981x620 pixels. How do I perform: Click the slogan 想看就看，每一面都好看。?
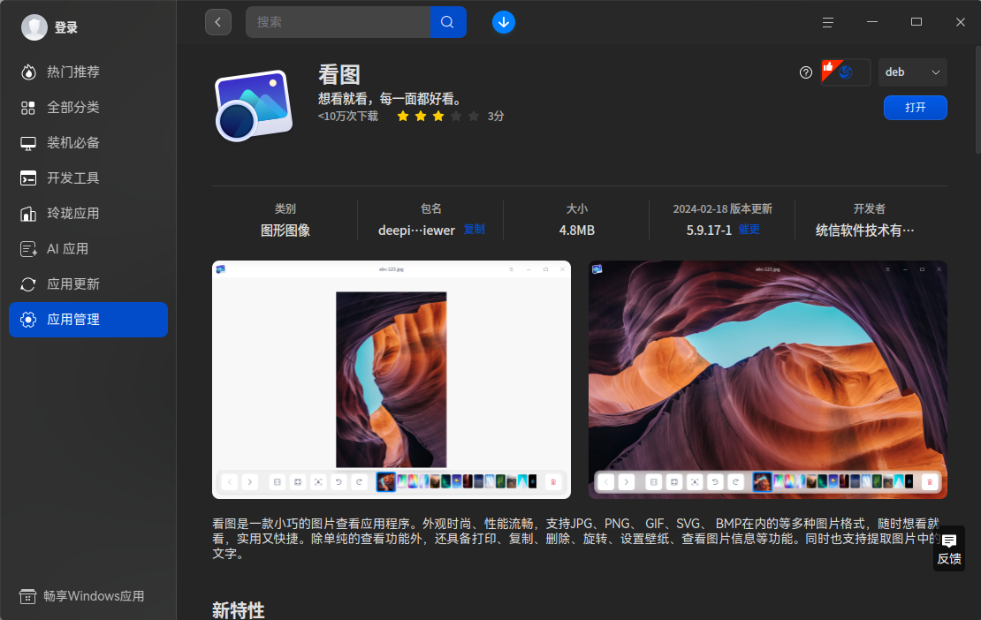392,99
